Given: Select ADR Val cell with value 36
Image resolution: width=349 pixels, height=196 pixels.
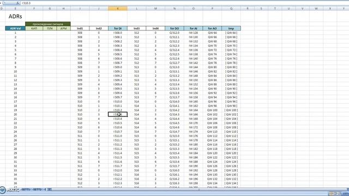Looking at the screenshot, I should tap(15, 183).
